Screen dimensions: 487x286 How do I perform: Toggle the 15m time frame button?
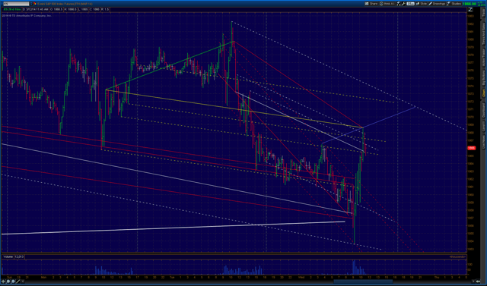tap(411, 4)
